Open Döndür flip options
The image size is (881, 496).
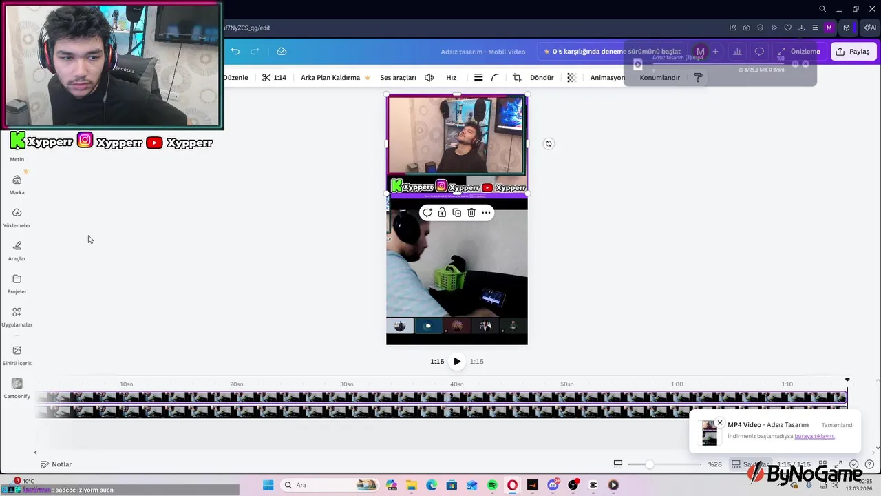click(x=542, y=78)
